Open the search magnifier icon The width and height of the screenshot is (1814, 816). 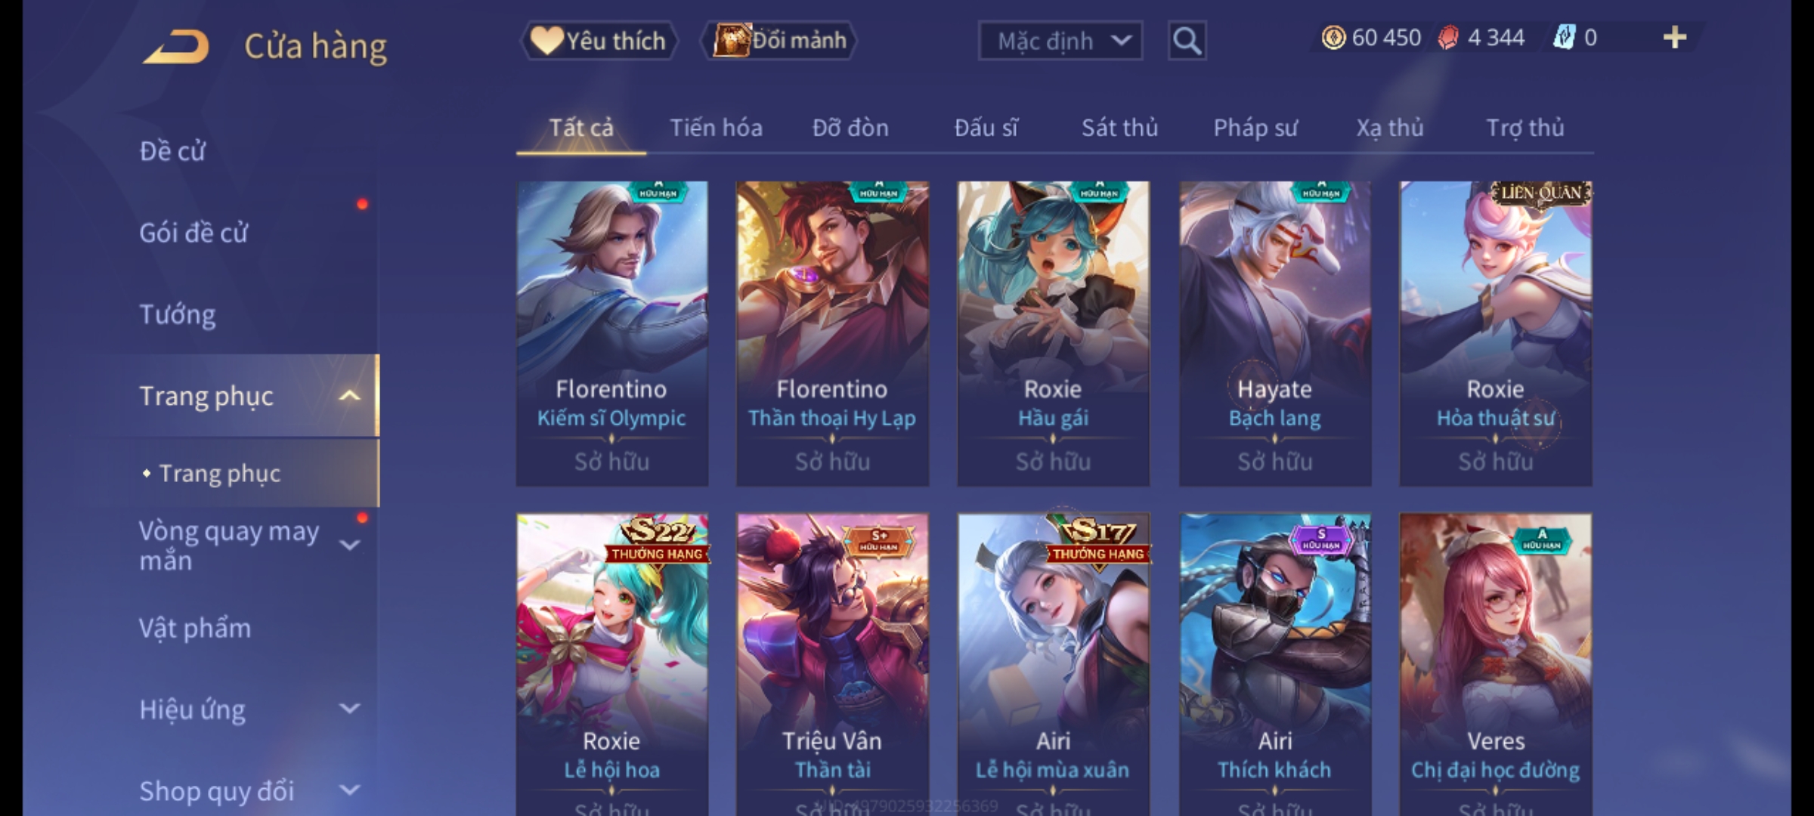click(x=1187, y=41)
